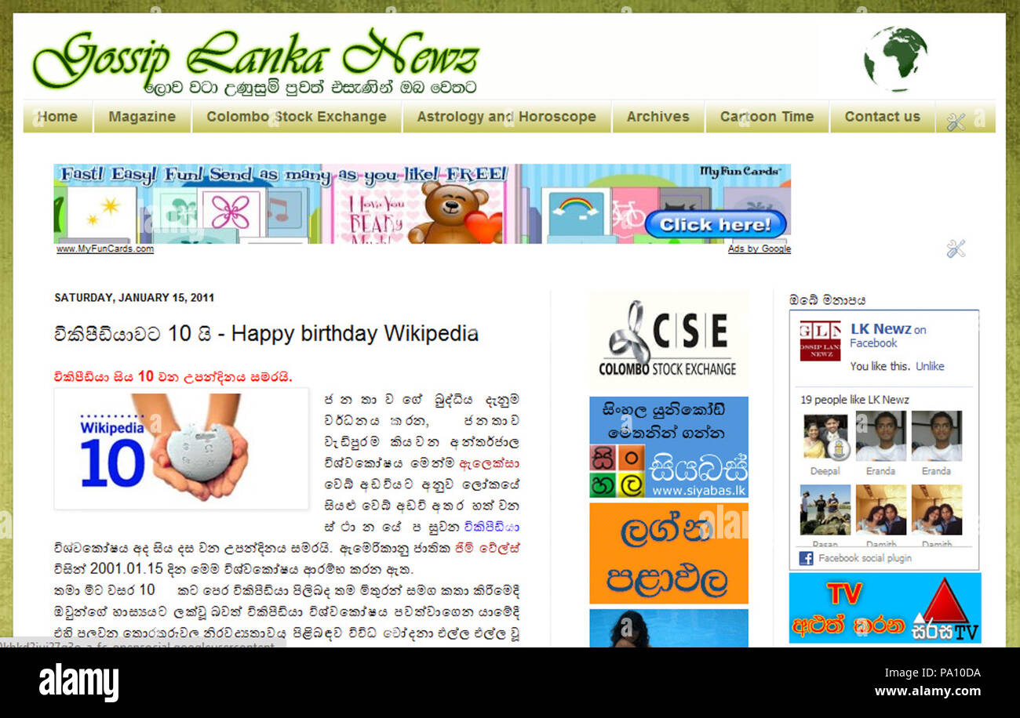Open the Colombo Stock Exchange CSE logo
The height and width of the screenshot is (718, 1020).
668,340
